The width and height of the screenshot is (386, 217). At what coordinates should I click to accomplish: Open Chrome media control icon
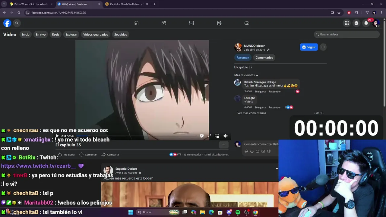(367, 13)
